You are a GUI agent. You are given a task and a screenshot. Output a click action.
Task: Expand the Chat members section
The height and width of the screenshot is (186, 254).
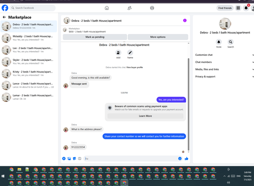coord(225,62)
